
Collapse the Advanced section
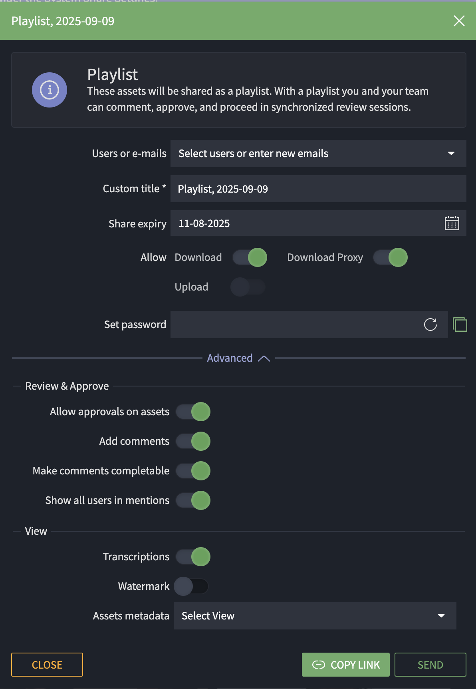pos(238,358)
